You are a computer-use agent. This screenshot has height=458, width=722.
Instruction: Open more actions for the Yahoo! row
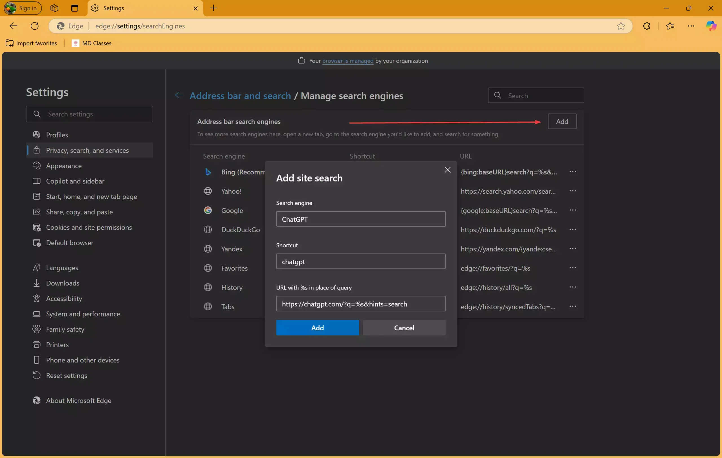pos(573,191)
